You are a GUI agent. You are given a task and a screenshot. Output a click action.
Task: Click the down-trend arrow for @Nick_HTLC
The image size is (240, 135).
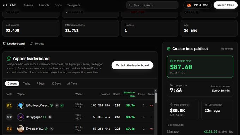pos(151,129)
